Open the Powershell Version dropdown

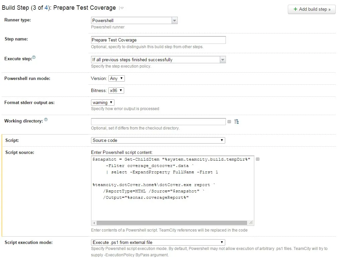click(x=116, y=78)
